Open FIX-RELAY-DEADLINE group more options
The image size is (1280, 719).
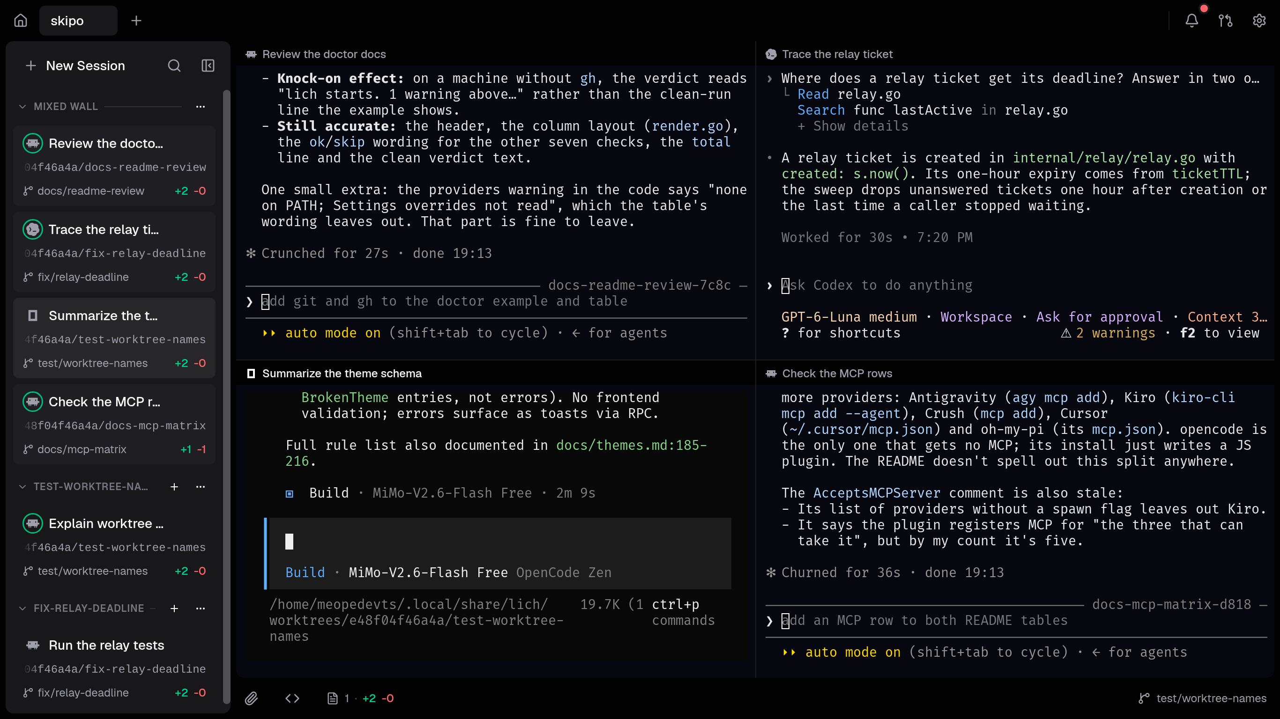tap(200, 608)
